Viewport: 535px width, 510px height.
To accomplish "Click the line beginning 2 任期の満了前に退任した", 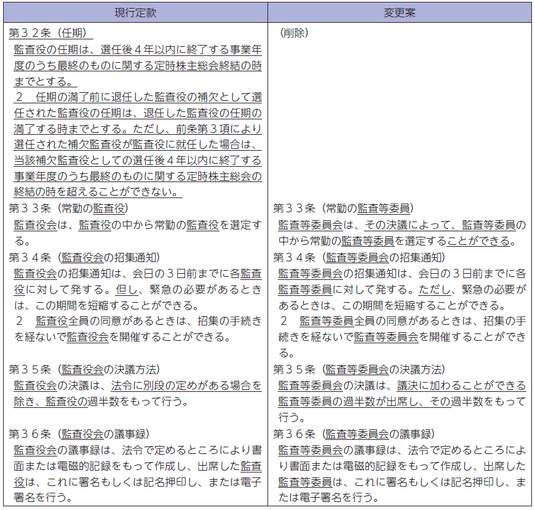I will pos(138,97).
